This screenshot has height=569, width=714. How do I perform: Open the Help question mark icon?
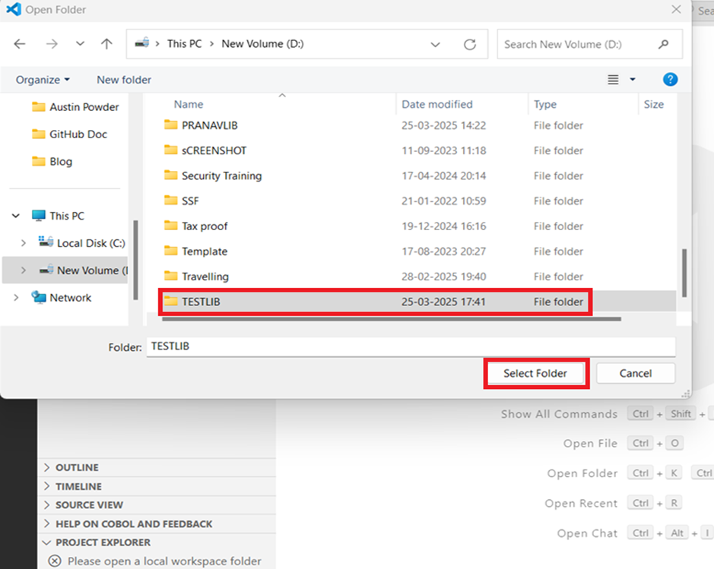coord(670,80)
